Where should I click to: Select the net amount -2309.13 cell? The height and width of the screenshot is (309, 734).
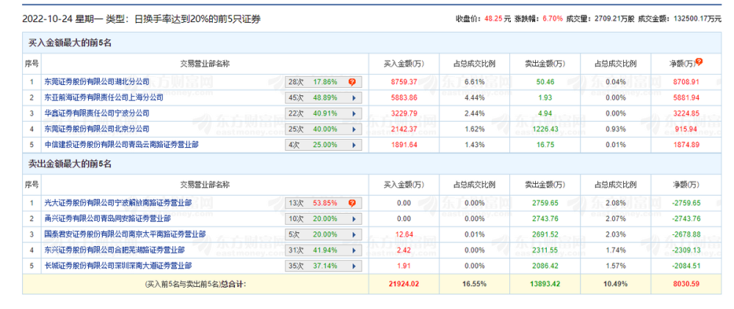(x=686, y=250)
